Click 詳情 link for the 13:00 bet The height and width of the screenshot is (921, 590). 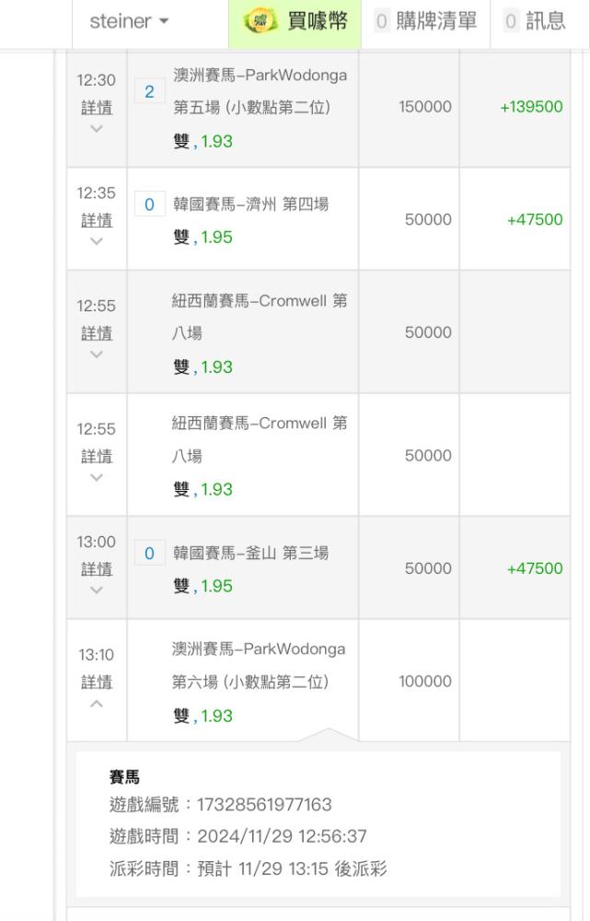click(x=97, y=568)
